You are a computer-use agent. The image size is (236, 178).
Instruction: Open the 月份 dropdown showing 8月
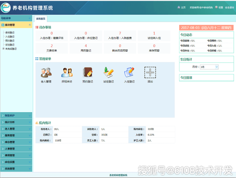click(x=209, y=67)
